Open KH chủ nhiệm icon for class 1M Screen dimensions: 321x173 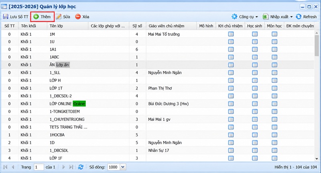(231, 34)
